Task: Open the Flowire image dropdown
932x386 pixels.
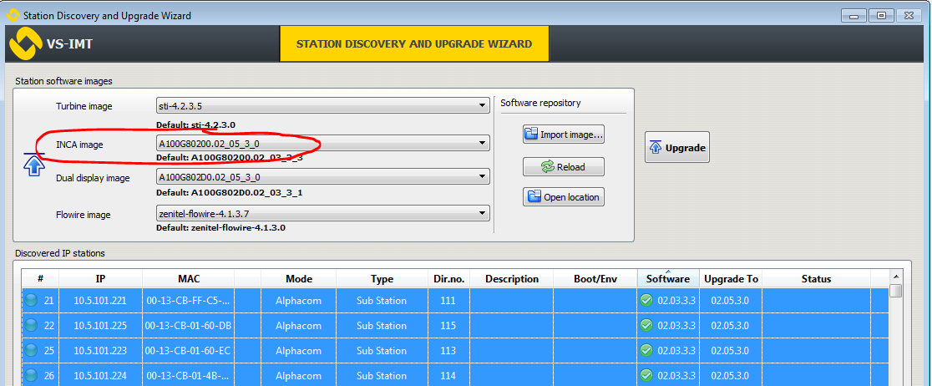Action: [322, 215]
